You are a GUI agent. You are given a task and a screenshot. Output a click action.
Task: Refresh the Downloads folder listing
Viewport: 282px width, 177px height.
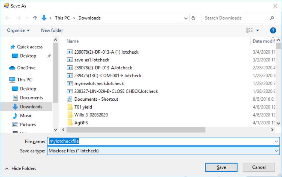coord(193,18)
